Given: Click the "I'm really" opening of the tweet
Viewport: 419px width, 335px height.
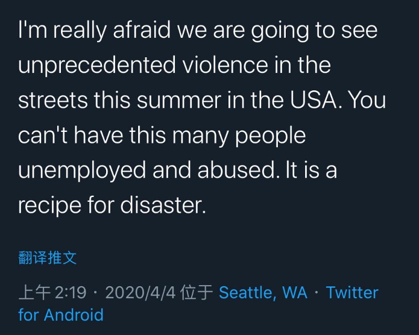Looking at the screenshot, I should tap(62, 30).
